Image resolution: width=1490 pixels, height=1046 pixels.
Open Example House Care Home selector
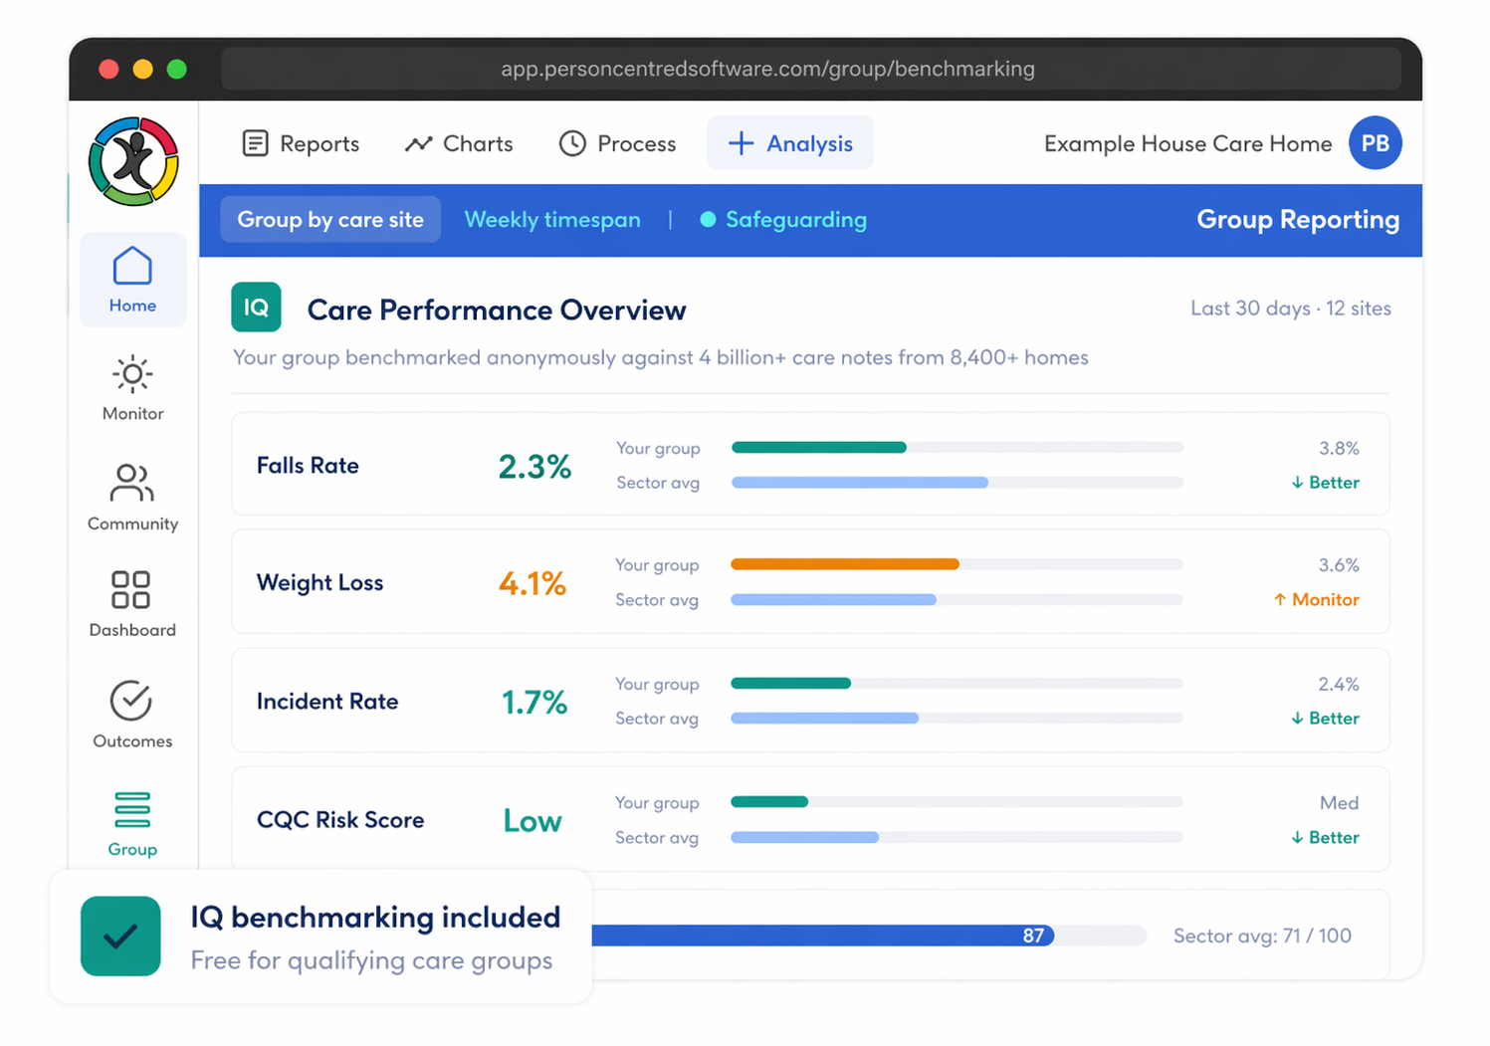1187,143
